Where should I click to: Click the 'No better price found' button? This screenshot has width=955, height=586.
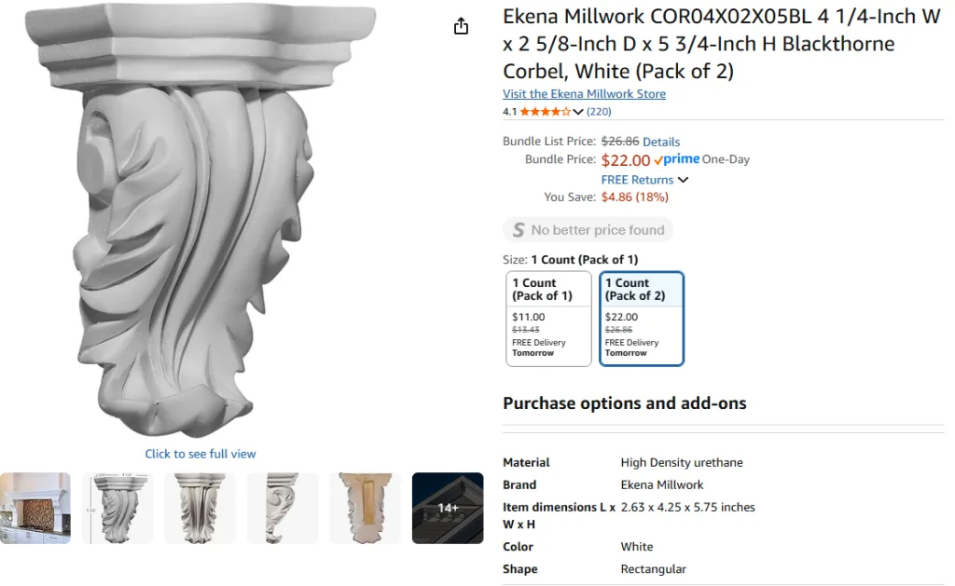(x=588, y=230)
